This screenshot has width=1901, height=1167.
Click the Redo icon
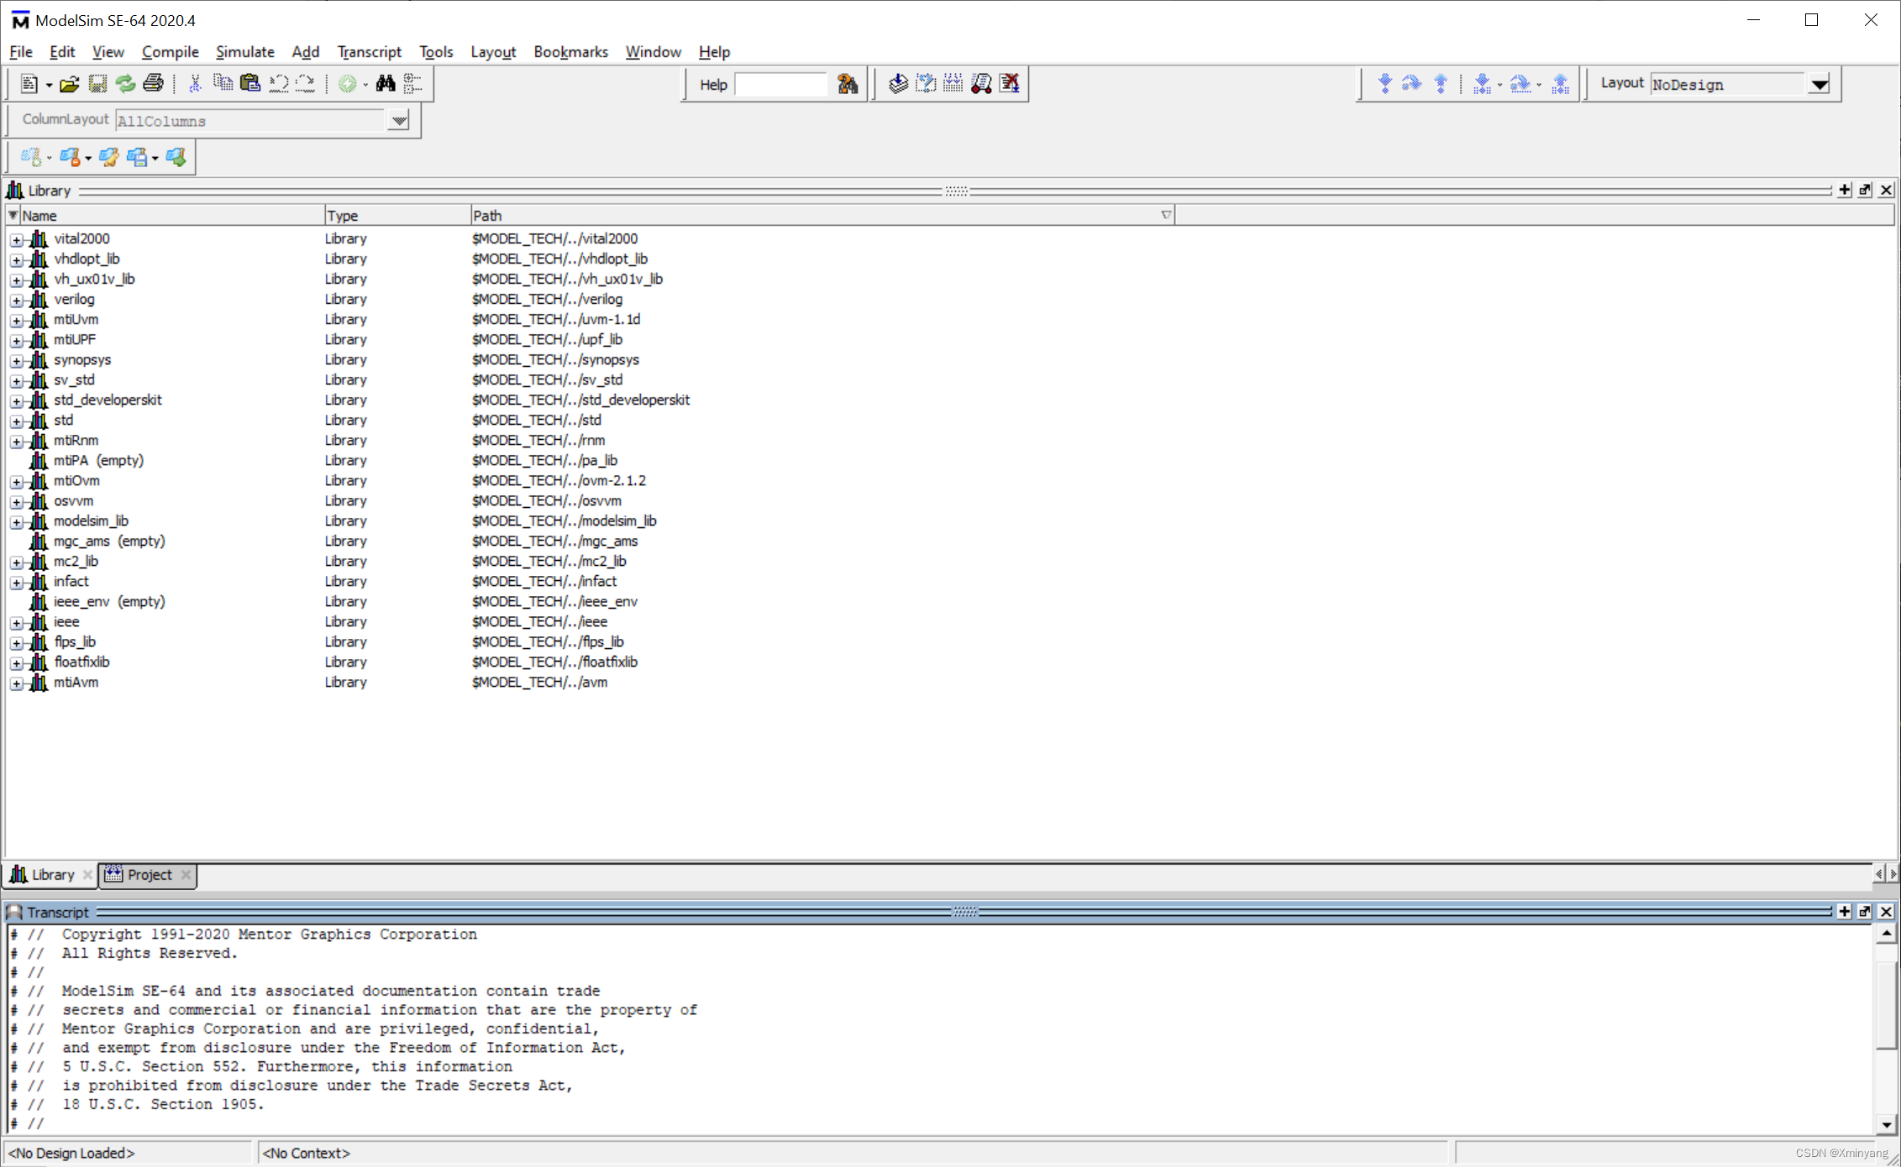306,84
